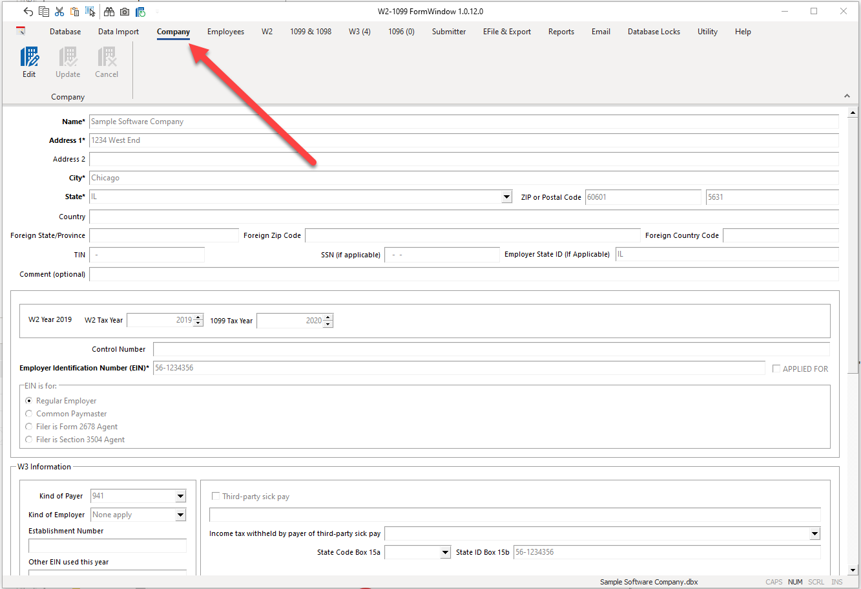Open the State Code Box 15a dropdown
The width and height of the screenshot is (861, 589).
coord(444,553)
